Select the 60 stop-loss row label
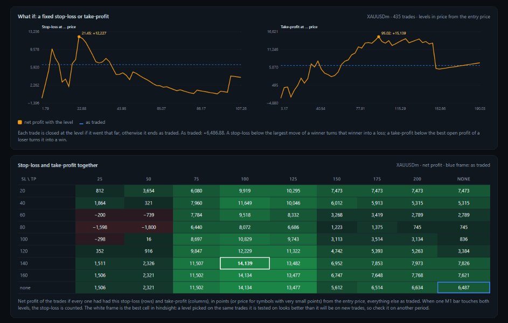The width and height of the screenshot is (508, 323). pyautogui.click(x=22, y=215)
